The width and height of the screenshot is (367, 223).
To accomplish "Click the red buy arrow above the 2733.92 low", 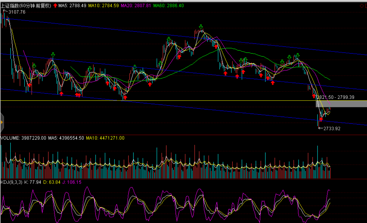I will click(x=321, y=119).
